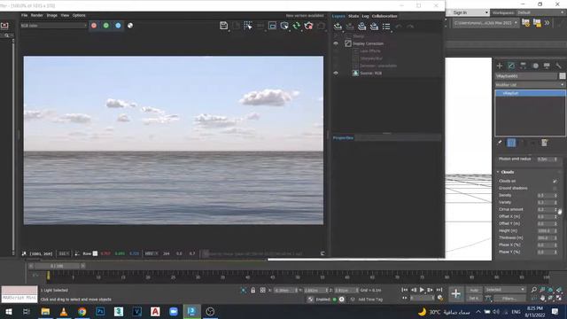Open the Modify tab in command panel

(x=511, y=66)
